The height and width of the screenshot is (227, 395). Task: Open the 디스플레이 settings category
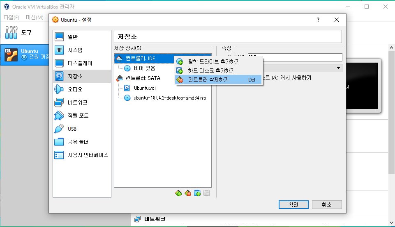click(x=82, y=63)
